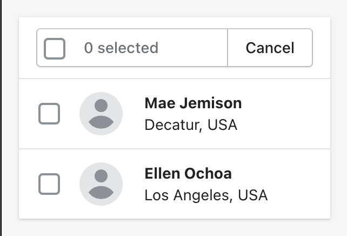Dismiss bulk selection mode via Cancel
Image resolution: width=347 pixels, height=236 pixels.
click(270, 48)
